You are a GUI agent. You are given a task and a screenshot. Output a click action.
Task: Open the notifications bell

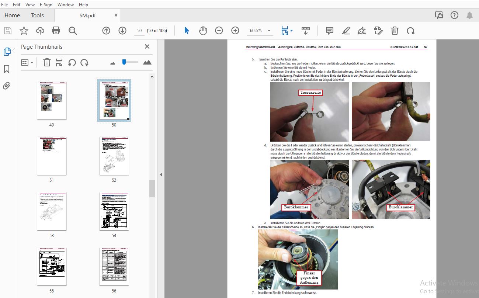pos(470,15)
